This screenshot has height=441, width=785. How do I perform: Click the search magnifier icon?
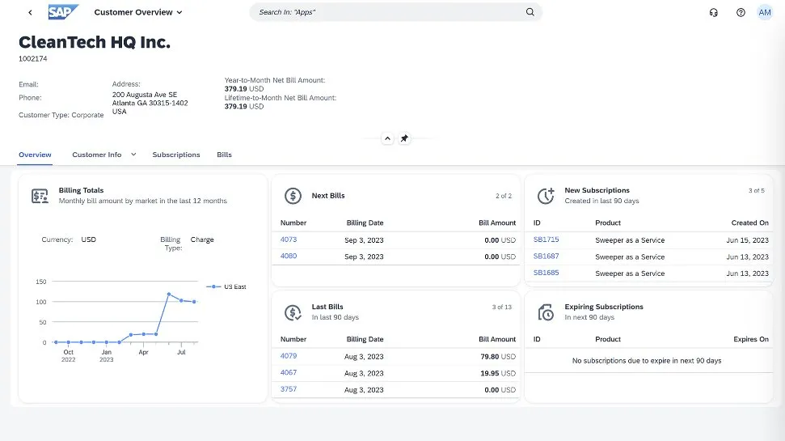530,12
